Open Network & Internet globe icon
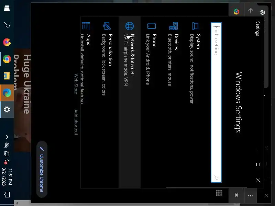The image size is (275, 206). 130,26
